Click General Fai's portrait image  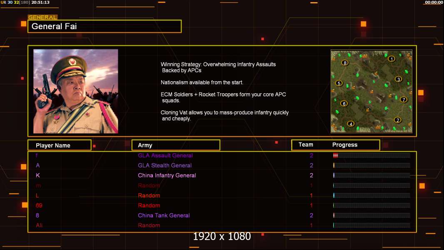76,91
